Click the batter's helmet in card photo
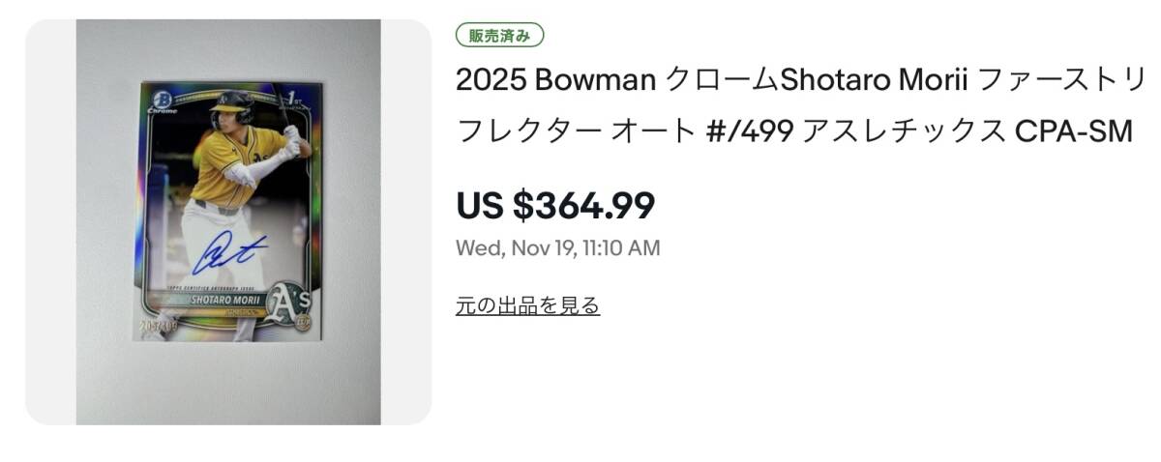The width and height of the screenshot is (1161, 462). coord(230,104)
